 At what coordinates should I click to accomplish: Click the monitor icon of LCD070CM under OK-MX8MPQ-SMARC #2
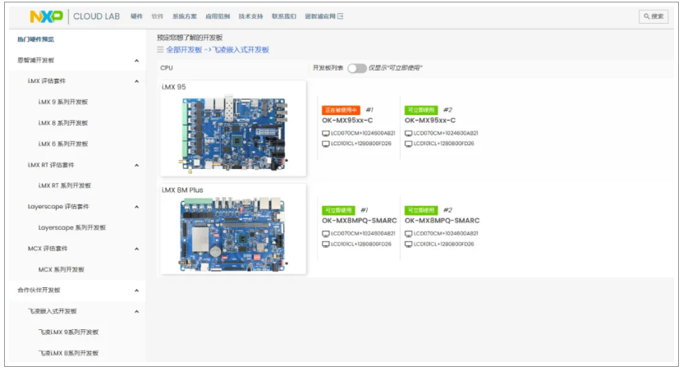coord(408,234)
